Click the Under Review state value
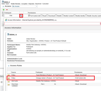Screen dimensions: 101x91 [31, 39]
